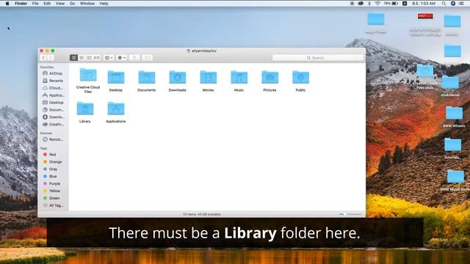Click the Wi-Fi status icon
The image size is (470, 264).
coord(377,4)
